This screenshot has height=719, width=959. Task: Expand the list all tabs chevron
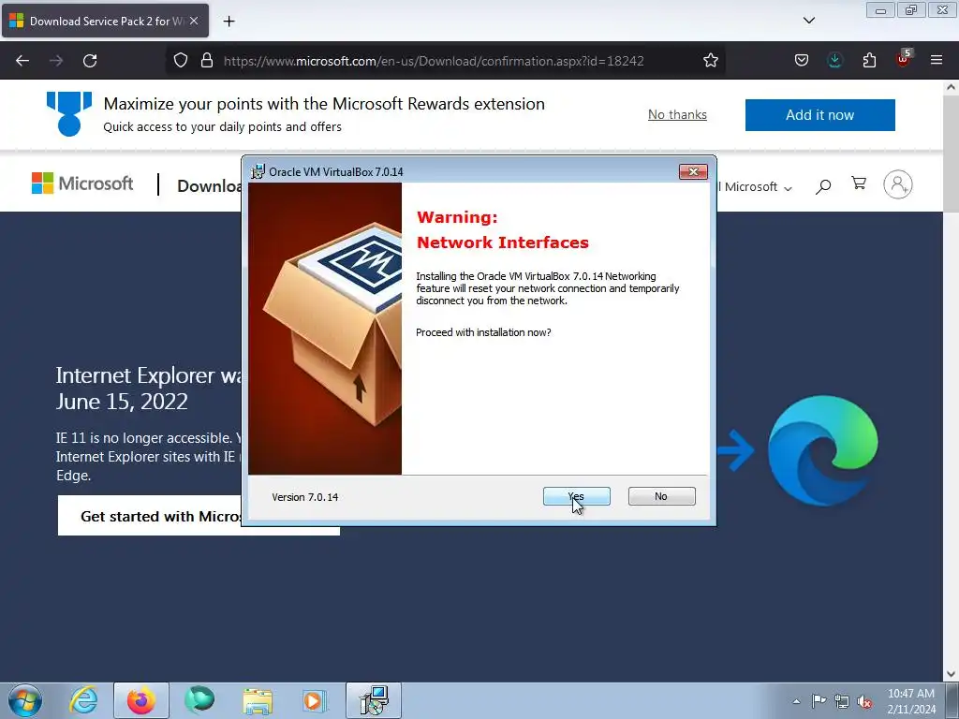(x=808, y=21)
